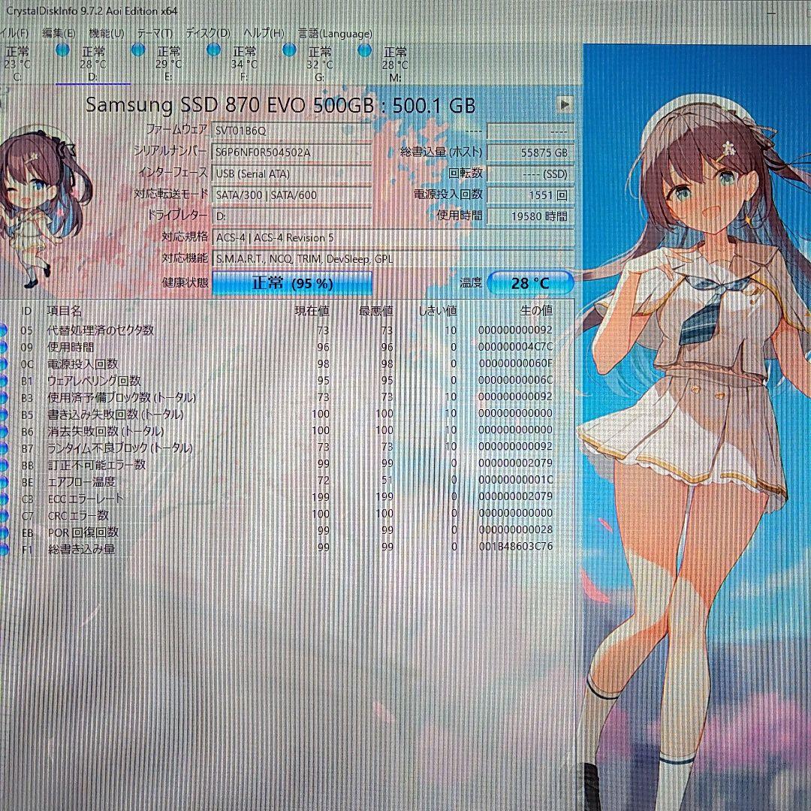Click the blue status orb for drive F:
The image size is (811, 811).
(213, 50)
